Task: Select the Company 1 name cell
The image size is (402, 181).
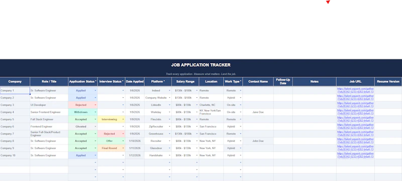Action: click(15, 90)
